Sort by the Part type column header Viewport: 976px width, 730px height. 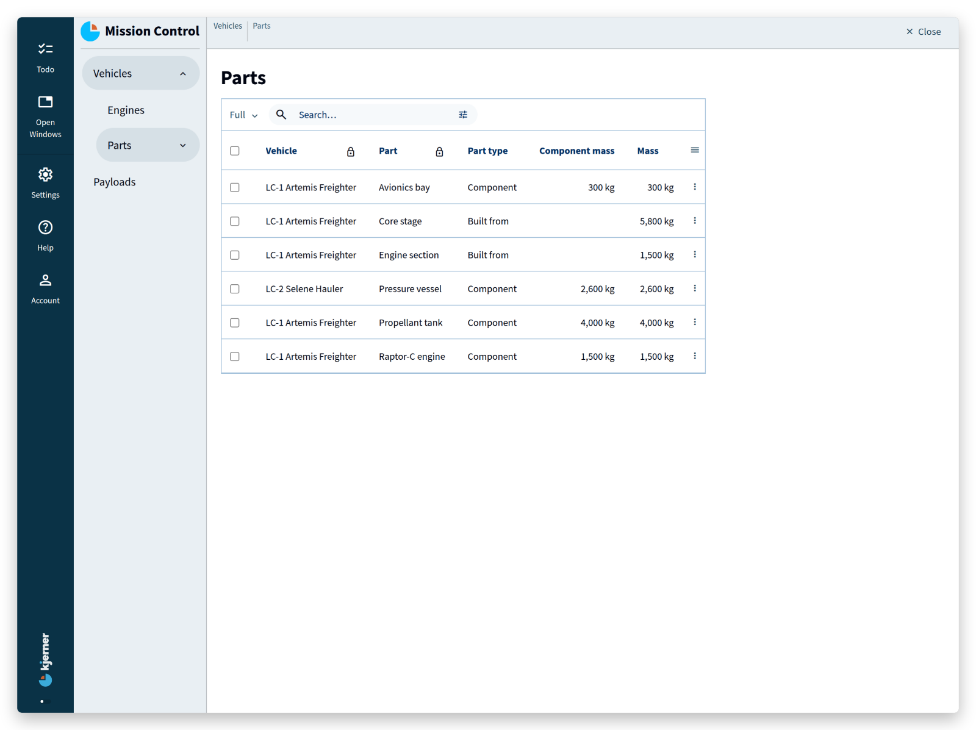tap(487, 151)
